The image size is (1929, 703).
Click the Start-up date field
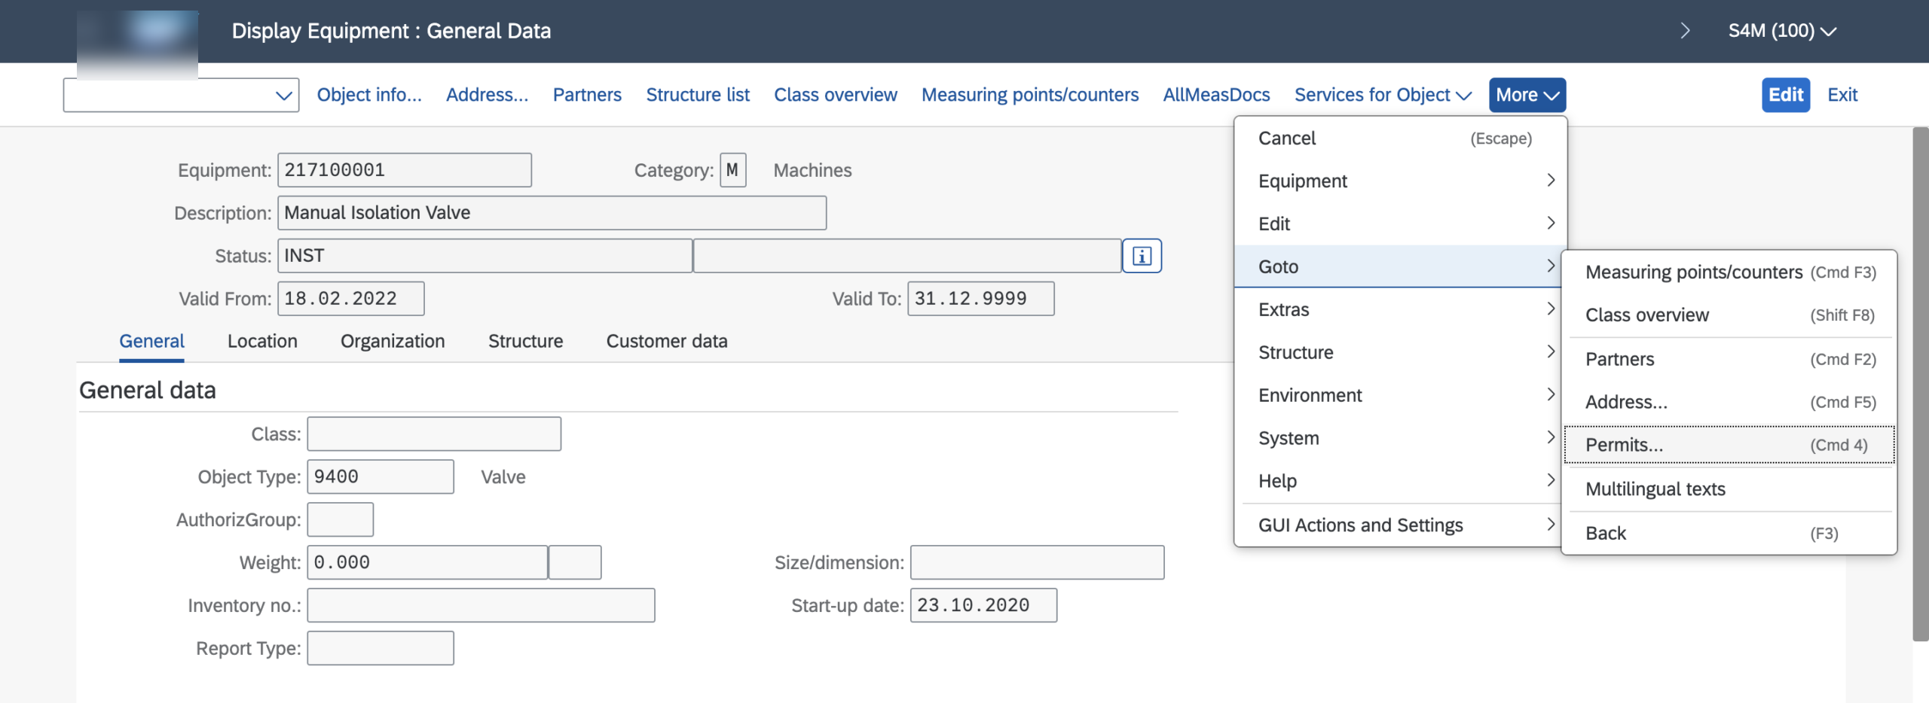point(984,606)
